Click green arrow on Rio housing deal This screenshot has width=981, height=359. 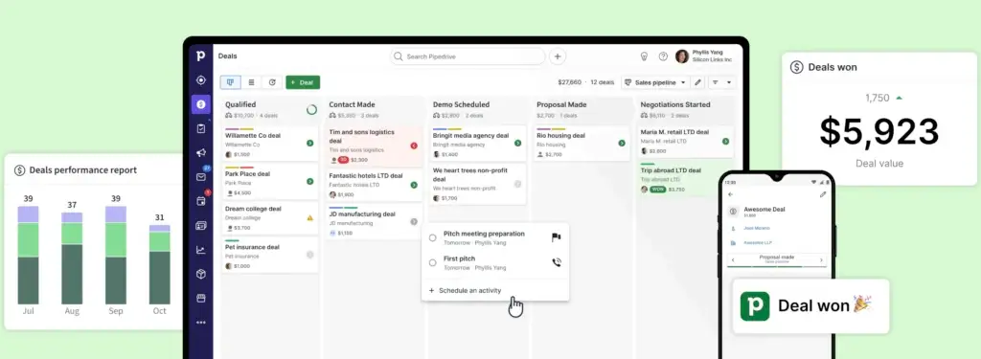pos(621,144)
